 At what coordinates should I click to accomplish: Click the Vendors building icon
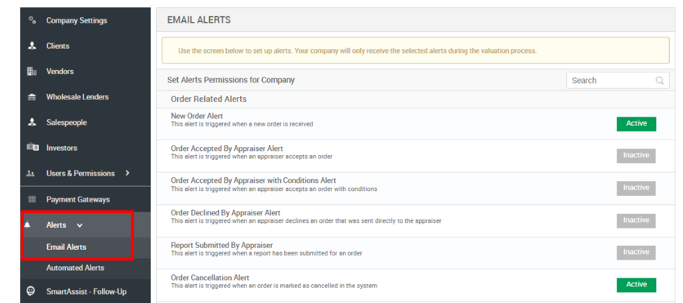pos(31,71)
